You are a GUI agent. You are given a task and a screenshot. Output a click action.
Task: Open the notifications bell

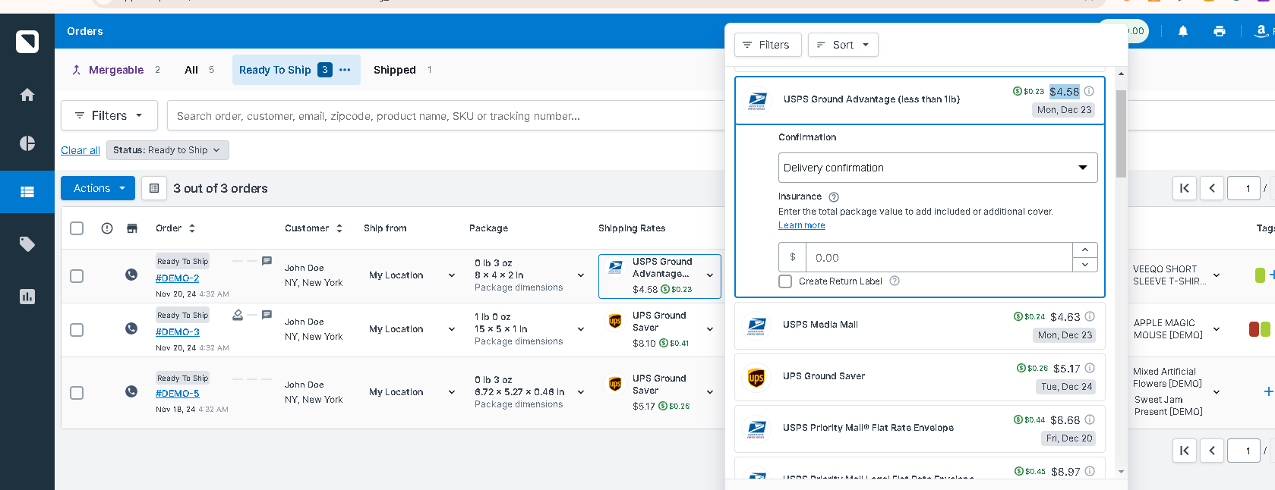coord(1183,31)
